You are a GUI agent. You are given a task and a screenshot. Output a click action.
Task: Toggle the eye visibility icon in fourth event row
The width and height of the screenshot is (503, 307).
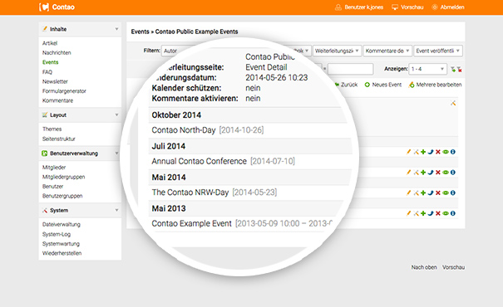(446, 213)
